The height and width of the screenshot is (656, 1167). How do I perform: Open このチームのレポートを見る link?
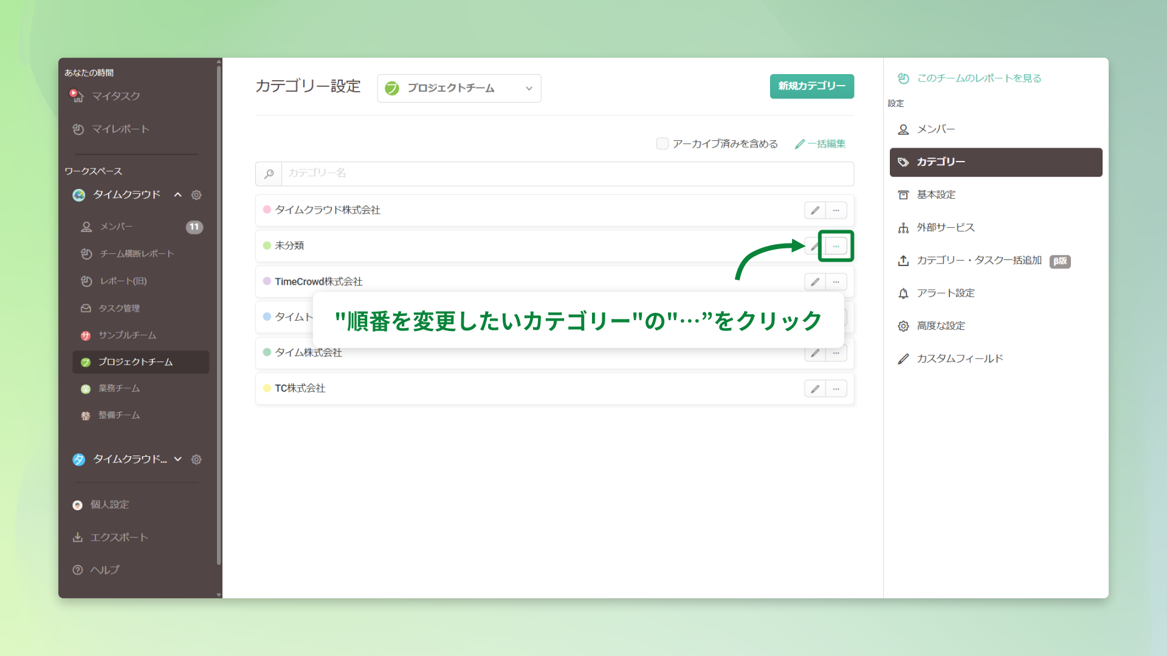pos(979,78)
